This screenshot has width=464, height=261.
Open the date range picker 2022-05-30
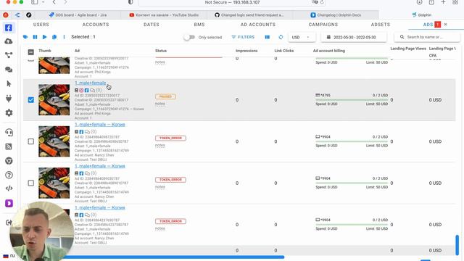click(354, 37)
